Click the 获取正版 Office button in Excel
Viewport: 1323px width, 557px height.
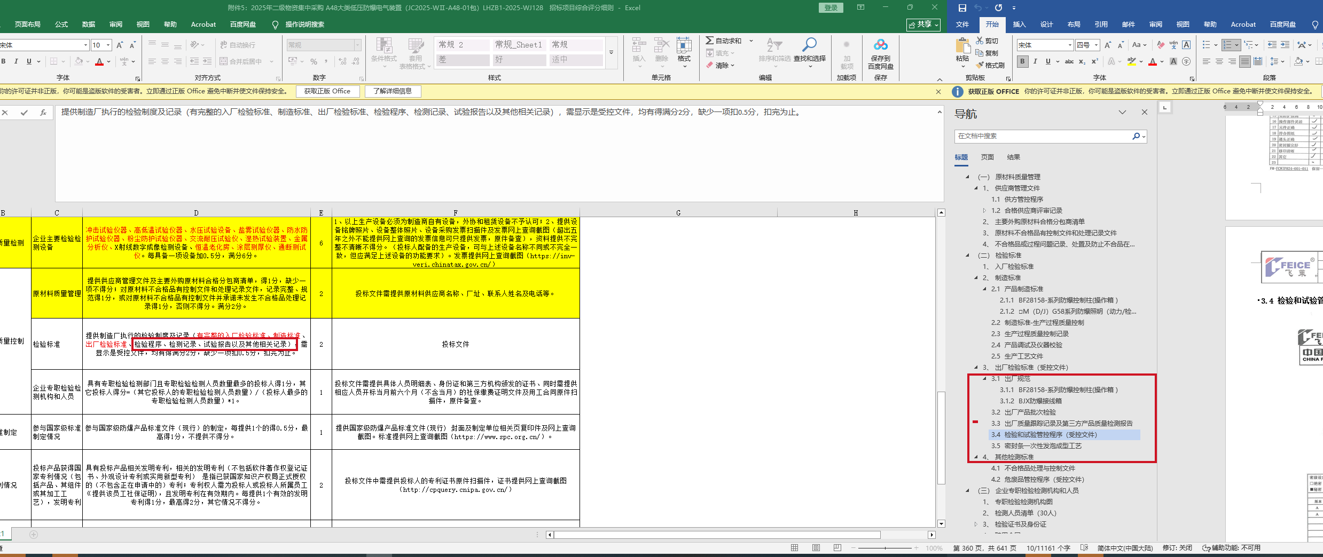pyautogui.click(x=327, y=91)
